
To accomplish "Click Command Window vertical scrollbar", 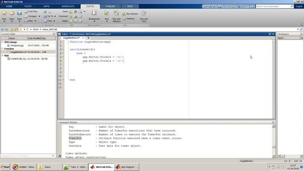I will point(274,141).
